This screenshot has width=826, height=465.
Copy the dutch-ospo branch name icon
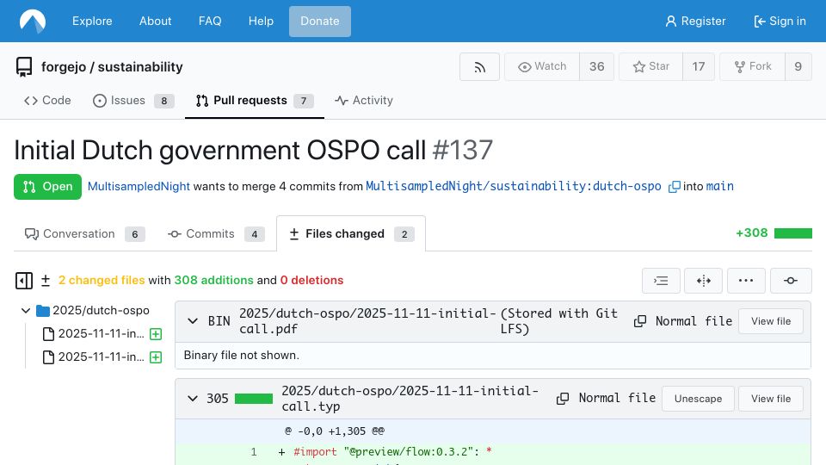click(x=674, y=187)
